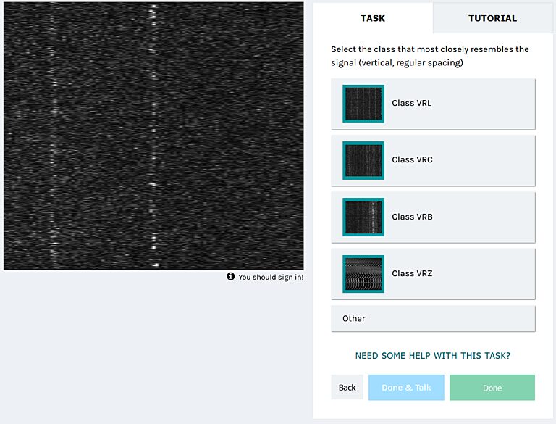Click the Done & Talk button
556x424 pixels.
point(406,388)
